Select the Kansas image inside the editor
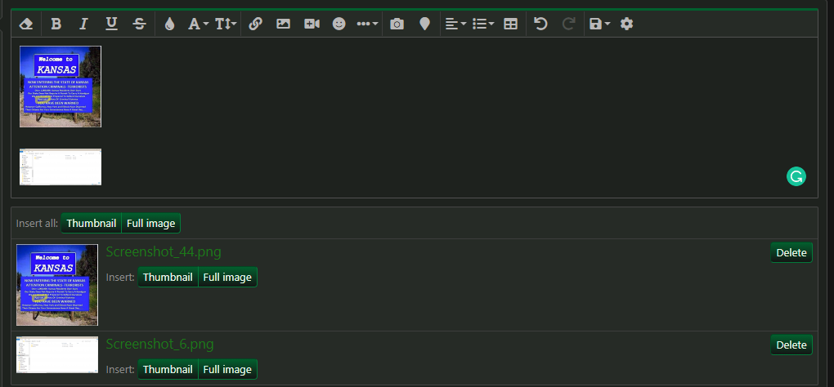The image size is (834, 387). click(x=61, y=87)
